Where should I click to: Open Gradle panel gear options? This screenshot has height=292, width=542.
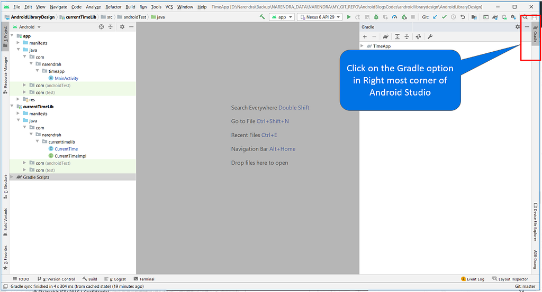[x=518, y=26]
